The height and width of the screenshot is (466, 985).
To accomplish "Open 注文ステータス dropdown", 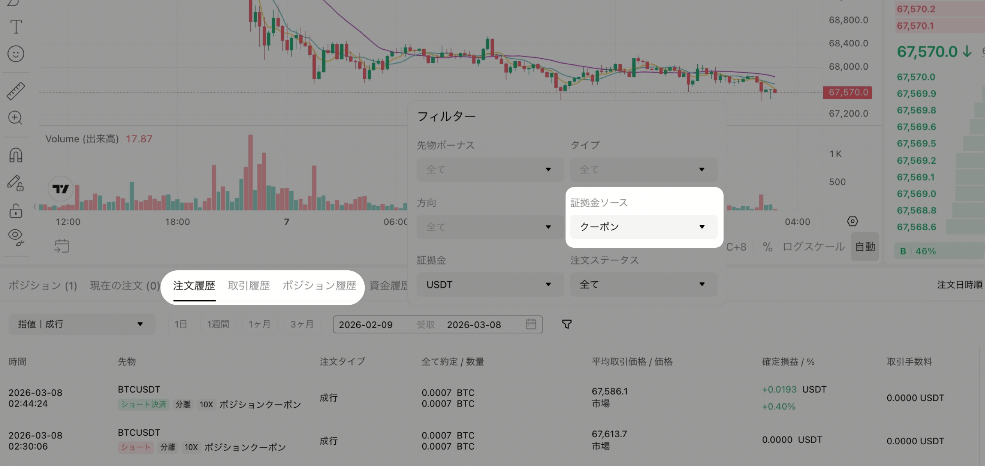I will point(644,284).
